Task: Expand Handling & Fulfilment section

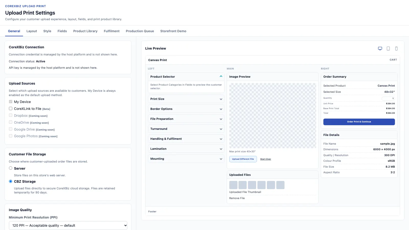Action: pos(186,139)
